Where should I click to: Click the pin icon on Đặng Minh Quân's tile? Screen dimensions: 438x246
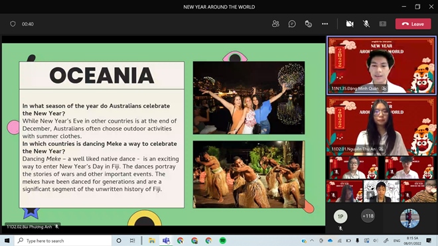coord(384,88)
